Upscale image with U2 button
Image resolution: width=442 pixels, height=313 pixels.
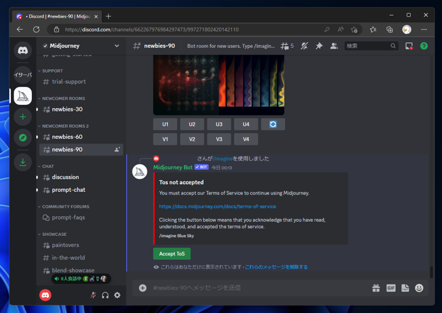[192, 124]
